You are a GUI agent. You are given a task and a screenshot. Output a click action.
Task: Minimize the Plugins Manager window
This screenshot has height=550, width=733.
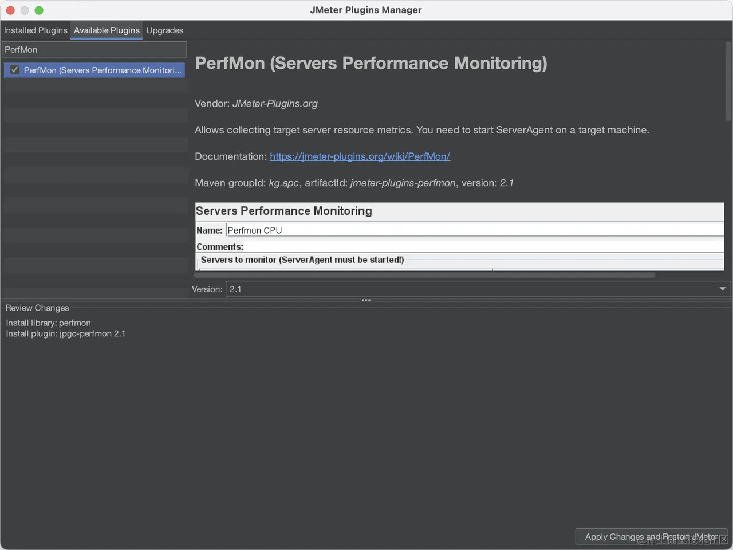tap(25, 10)
